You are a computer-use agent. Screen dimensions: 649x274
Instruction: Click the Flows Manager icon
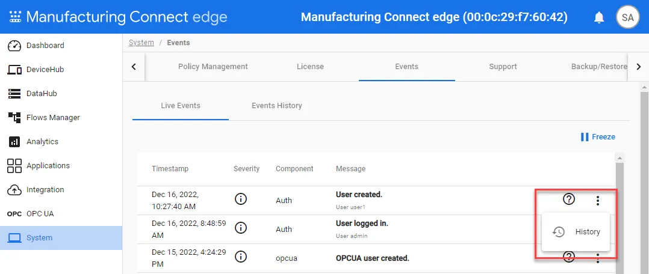pyautogui.click(x=14, y=117)
